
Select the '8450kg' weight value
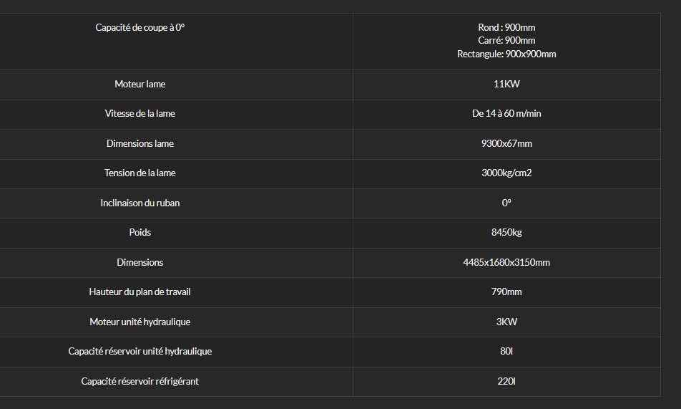[x=506, y=232]
